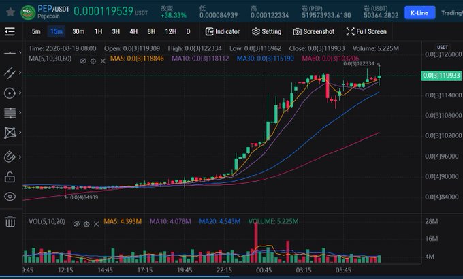This screenshot has width=463, height=279.
Task: Click the MA30 value 0.0{3}115190
Action: click(265, 59)
